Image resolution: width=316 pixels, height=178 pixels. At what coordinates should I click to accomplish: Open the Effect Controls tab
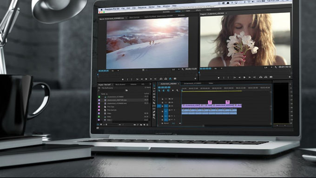[x=134, y=18]
